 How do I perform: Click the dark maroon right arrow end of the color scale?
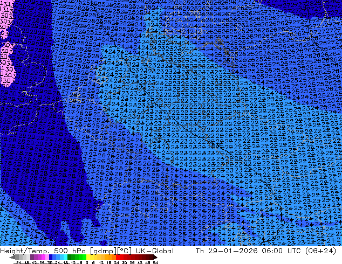pos(155,257)
